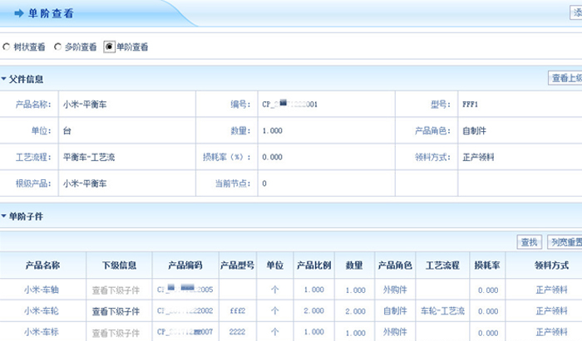Click 查看下级子件 for 小米-车轮 row
Image resolution: width=582 pixels, height=341 pixels.
tap(116, 310)
